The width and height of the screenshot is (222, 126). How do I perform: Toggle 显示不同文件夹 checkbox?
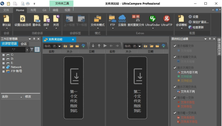tap(175, 87)
